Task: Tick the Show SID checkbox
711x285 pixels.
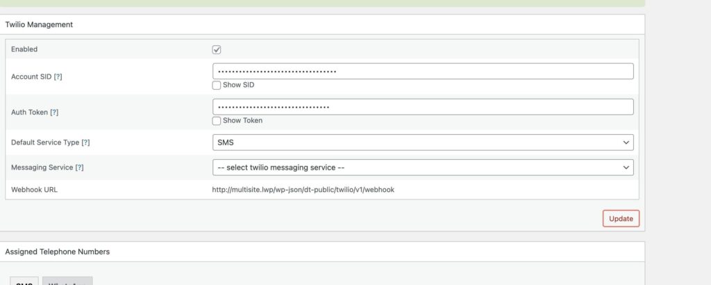Action: (217, 85)
